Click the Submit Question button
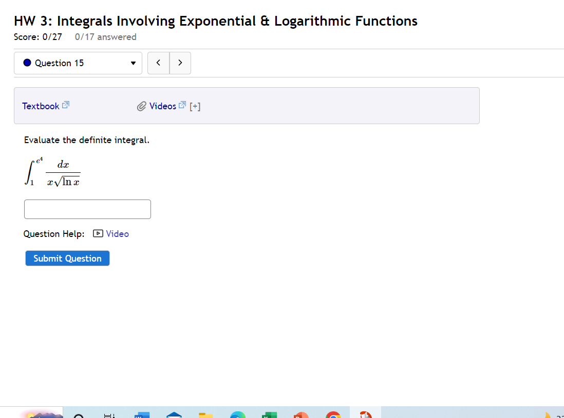This screenshot has width=564, height=418. pos(67,258)
